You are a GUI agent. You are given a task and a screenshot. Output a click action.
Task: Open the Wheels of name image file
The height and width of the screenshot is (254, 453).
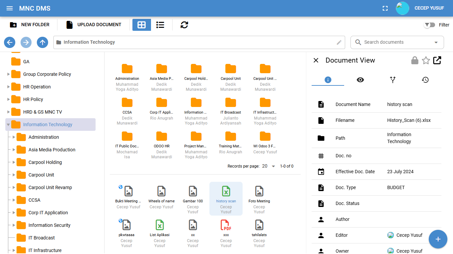click(x=161, y=197)
